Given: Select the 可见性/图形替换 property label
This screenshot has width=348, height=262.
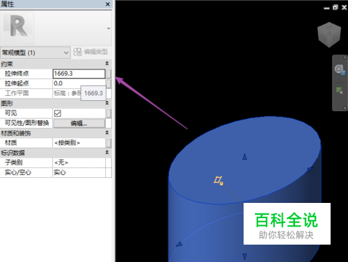Looking at the screenshot, I should (27, 123).
